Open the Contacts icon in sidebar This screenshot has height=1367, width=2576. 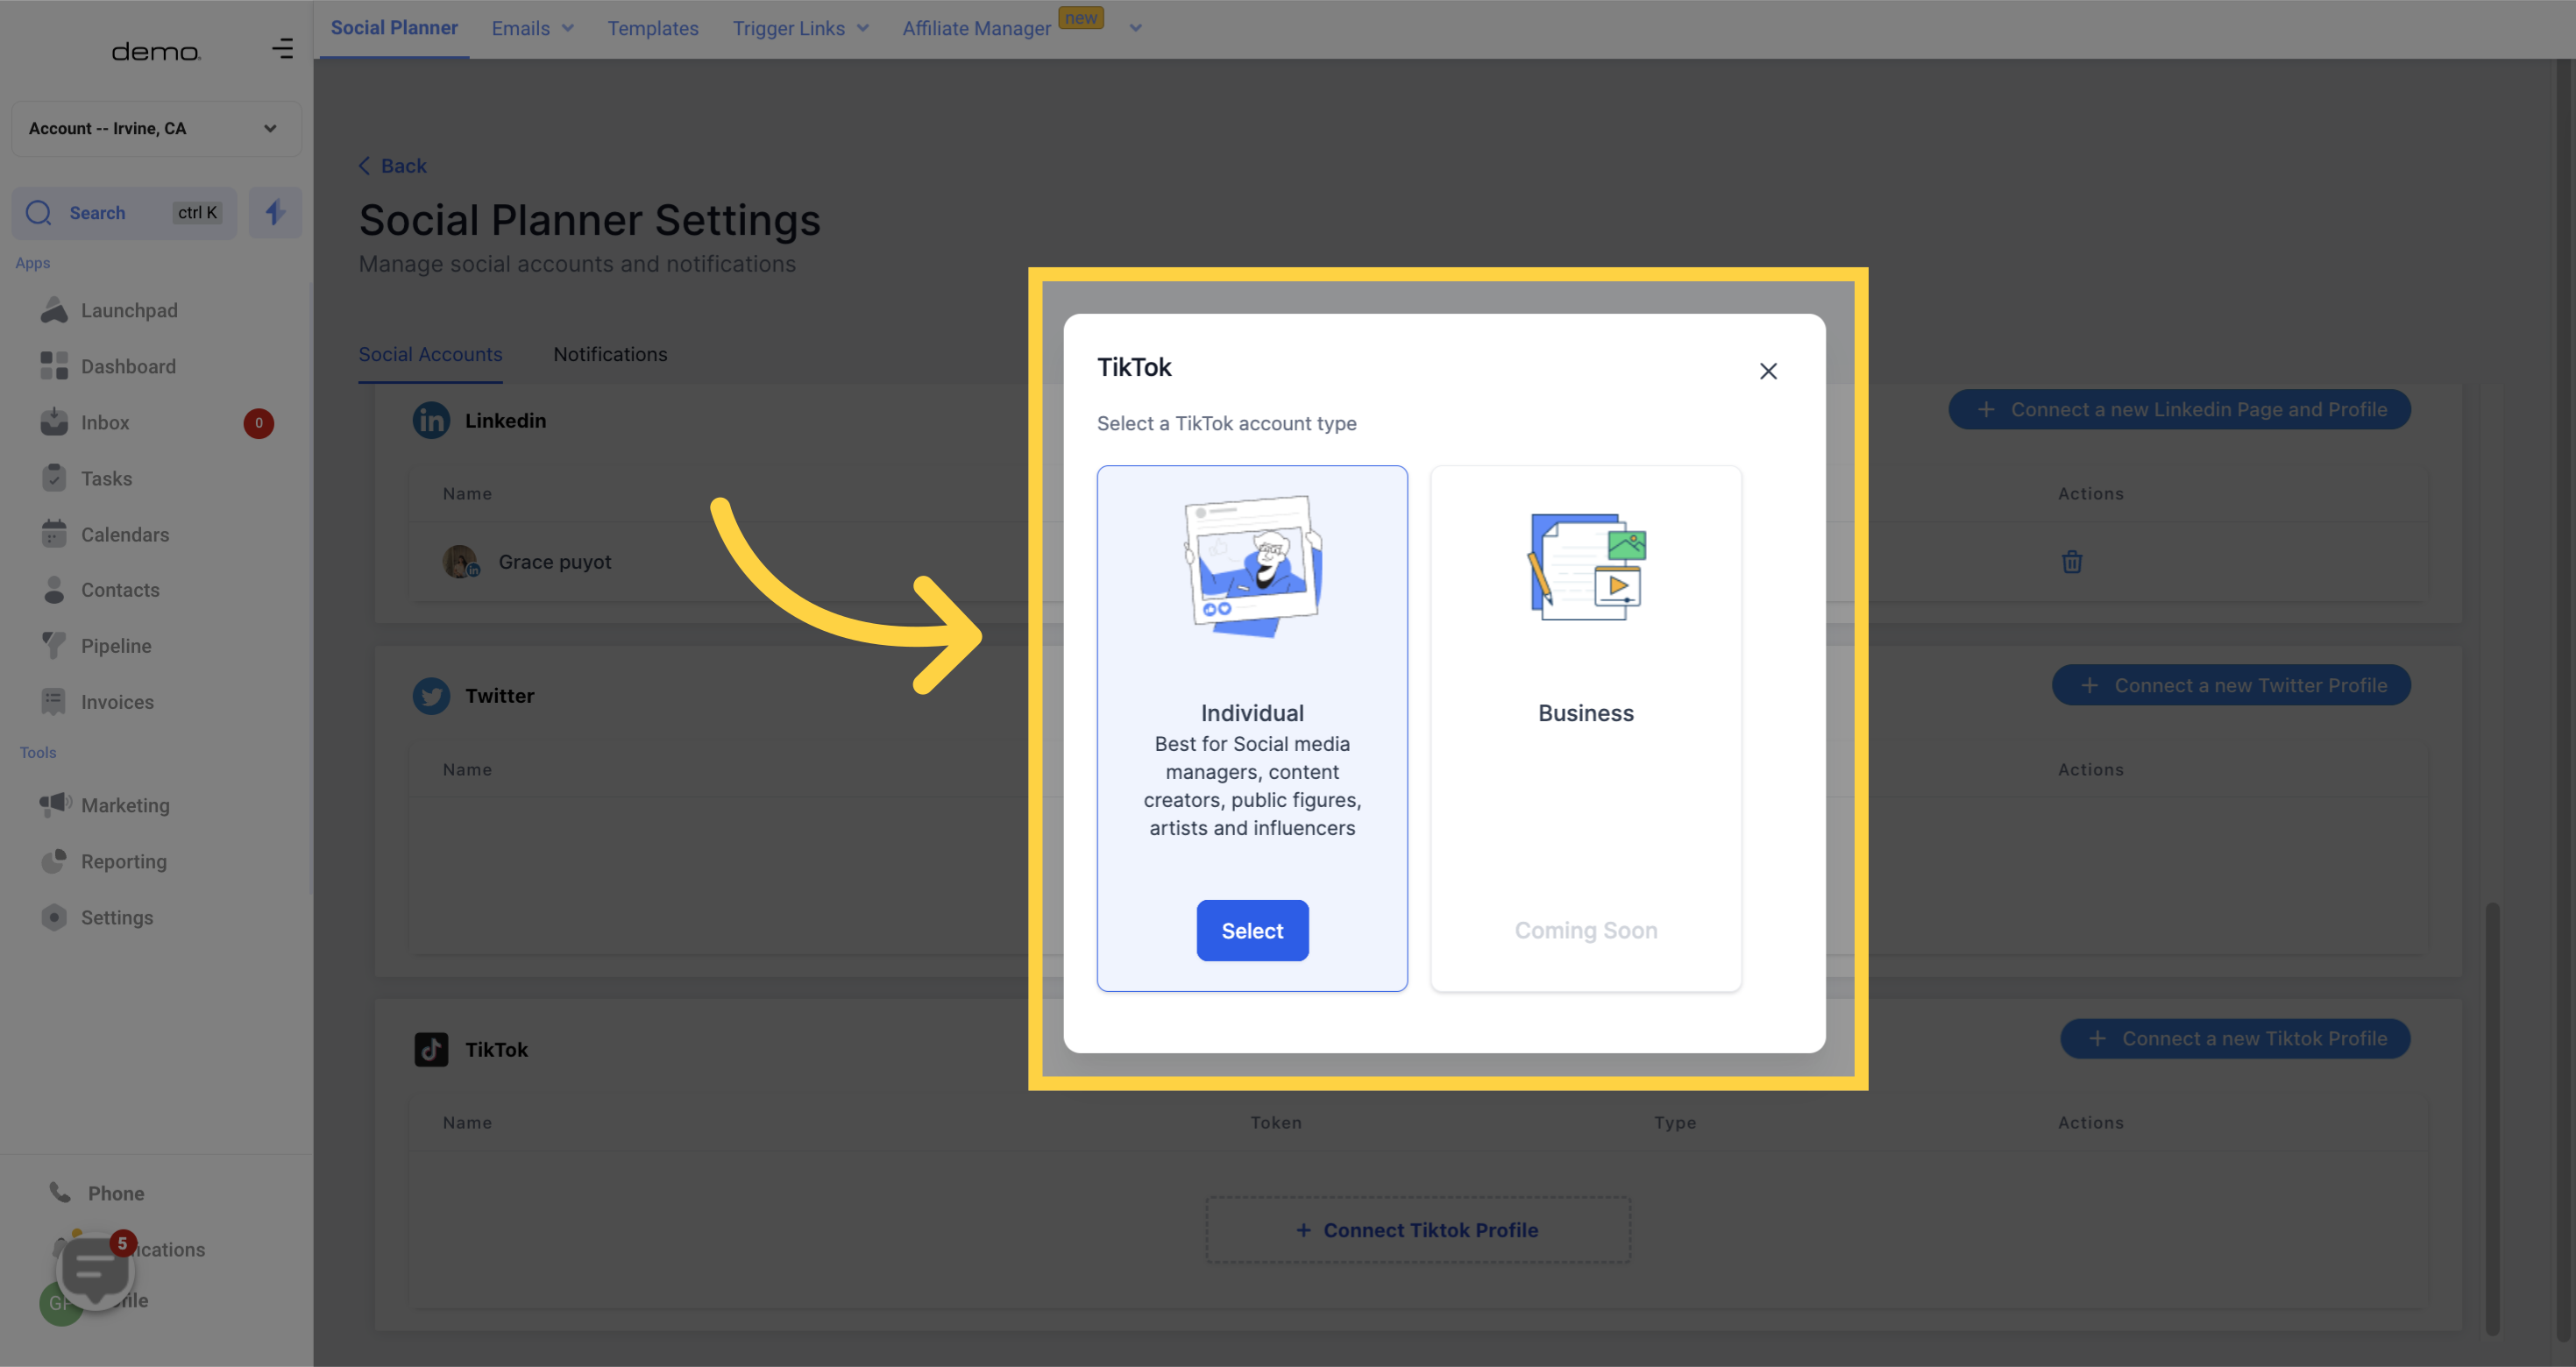point(54,590)
